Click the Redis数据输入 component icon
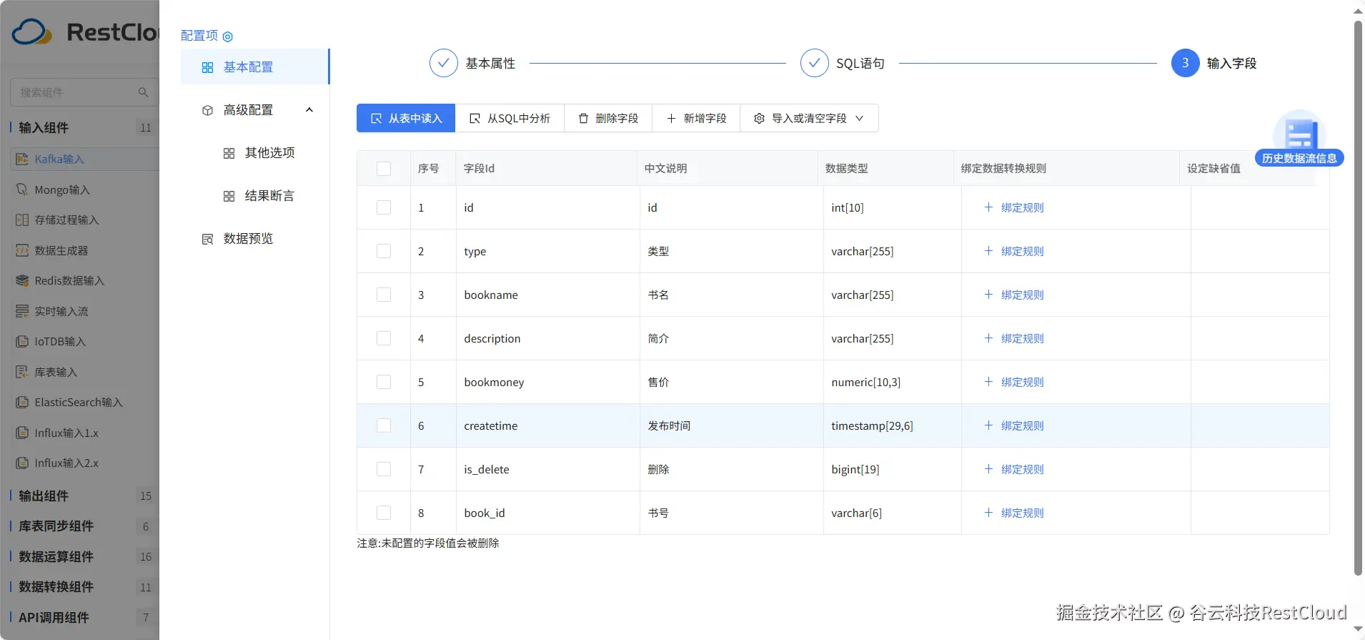The height and width of the screenshot is (640, 1365). [x=22, y=281]
